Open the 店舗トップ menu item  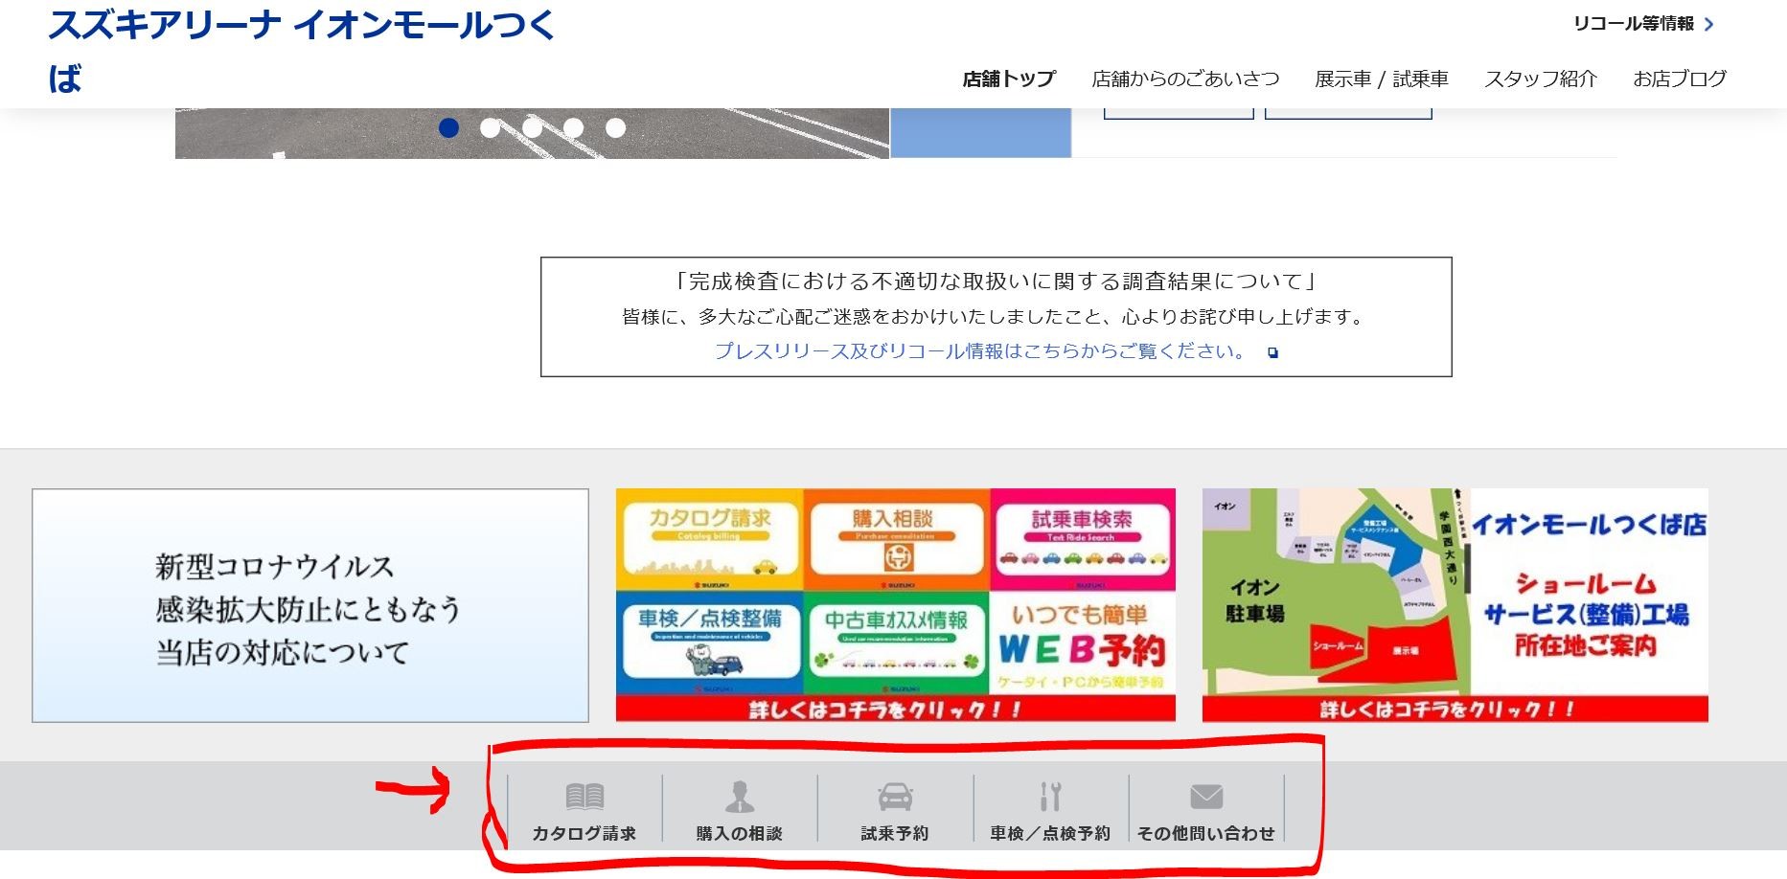tap(1008, 79)
